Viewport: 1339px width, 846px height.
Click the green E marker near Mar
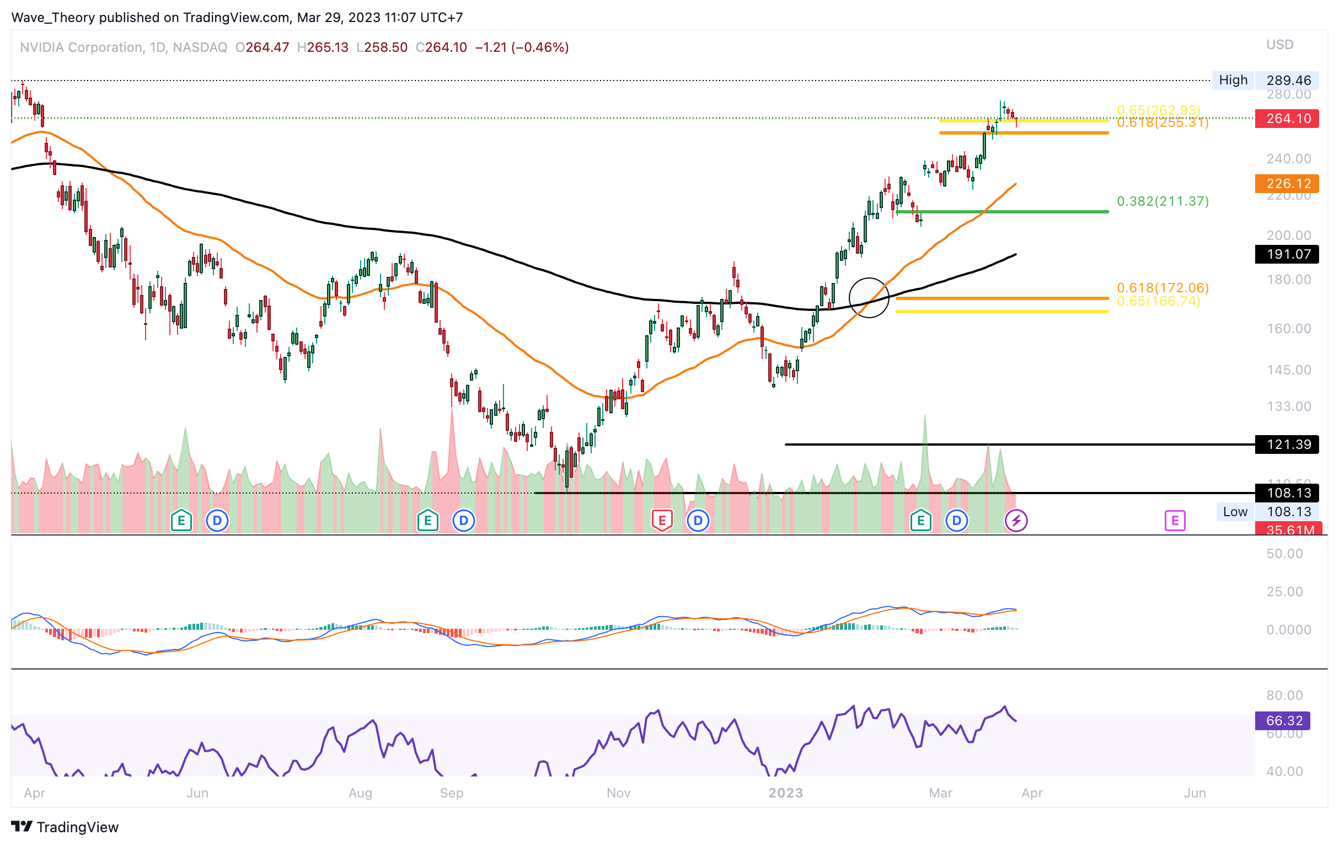point(920,521)
